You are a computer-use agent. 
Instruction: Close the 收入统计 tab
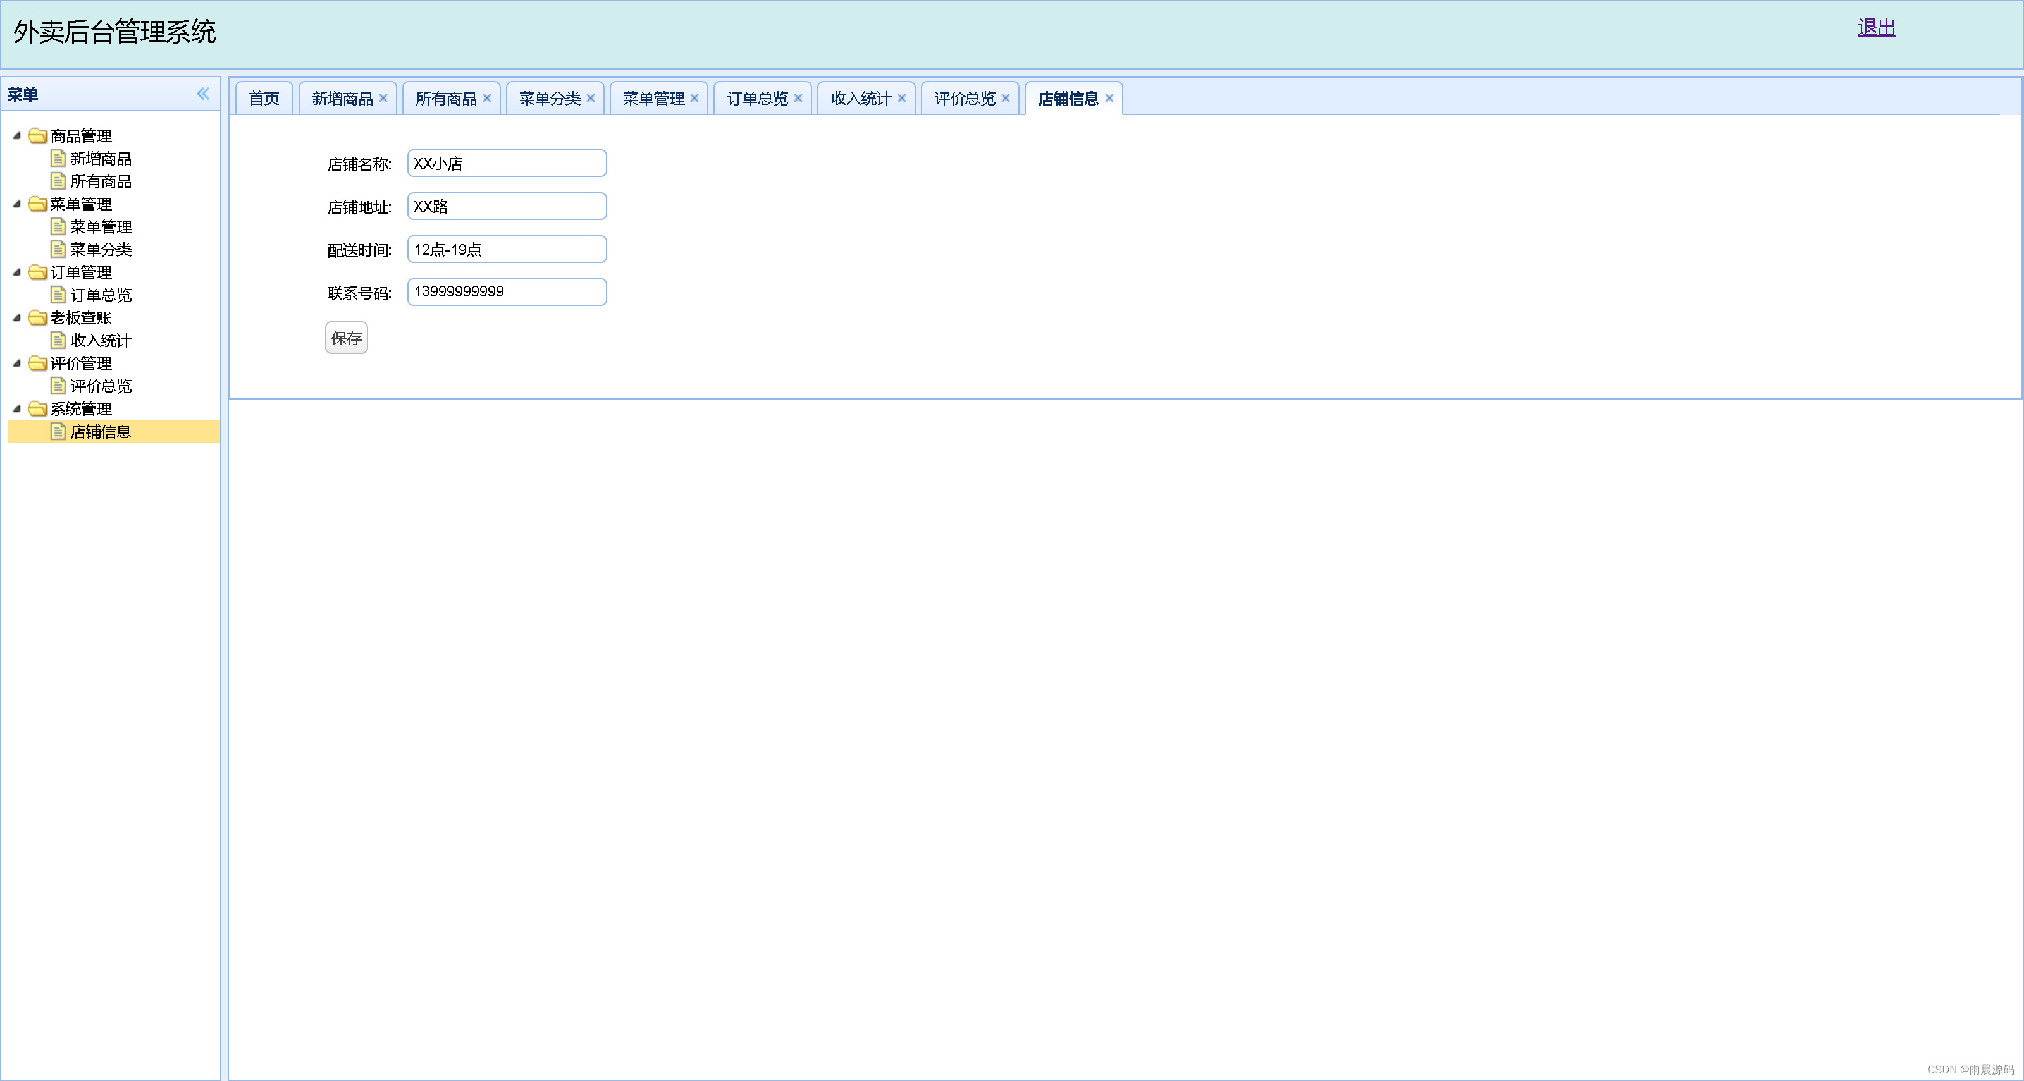pos(902,98)
